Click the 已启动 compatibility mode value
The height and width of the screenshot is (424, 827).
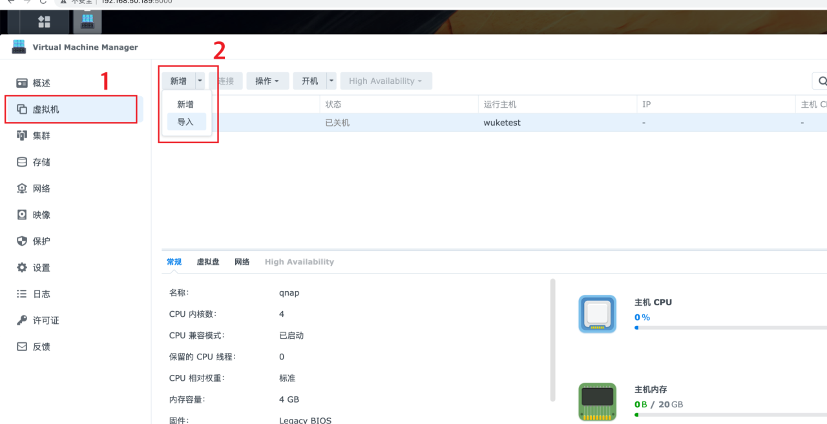tap(291, 336)
